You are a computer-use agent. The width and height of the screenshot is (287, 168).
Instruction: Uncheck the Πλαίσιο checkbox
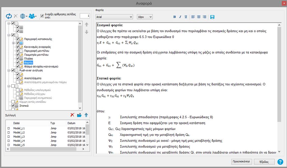coord(18,59)
